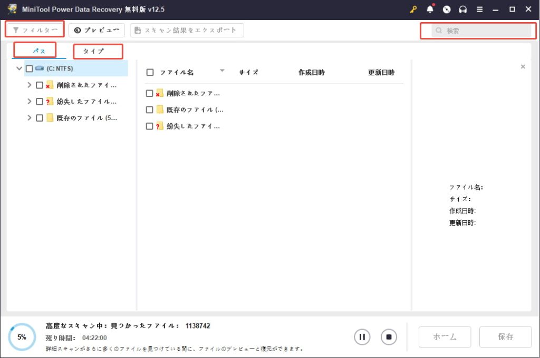
Task: Click the lost-files question folder icon in tree
Action: click(x=50, y=102)
